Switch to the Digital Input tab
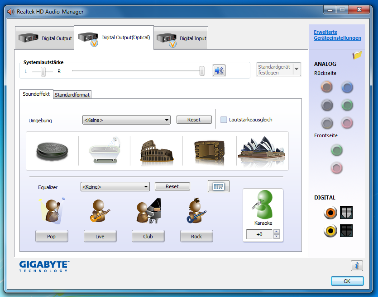Screen dimensions: 378x297 click(181, 38)
